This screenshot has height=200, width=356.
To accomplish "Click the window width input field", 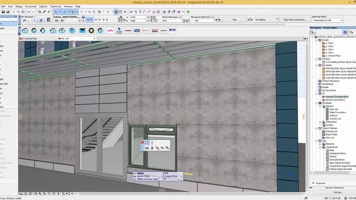I will tap(137, 17).
